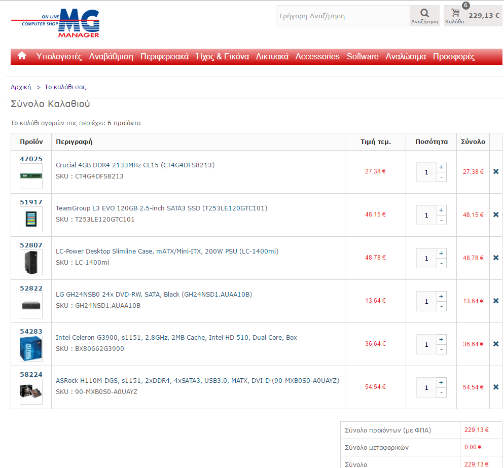Open the Αναλώσιμα menu
This screenshot has width=504, height=468.
click(406, 57)
